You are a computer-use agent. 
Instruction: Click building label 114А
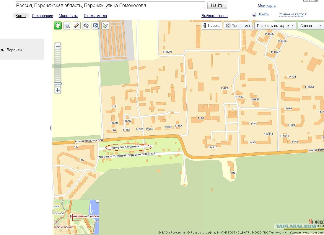pos(201,118)
